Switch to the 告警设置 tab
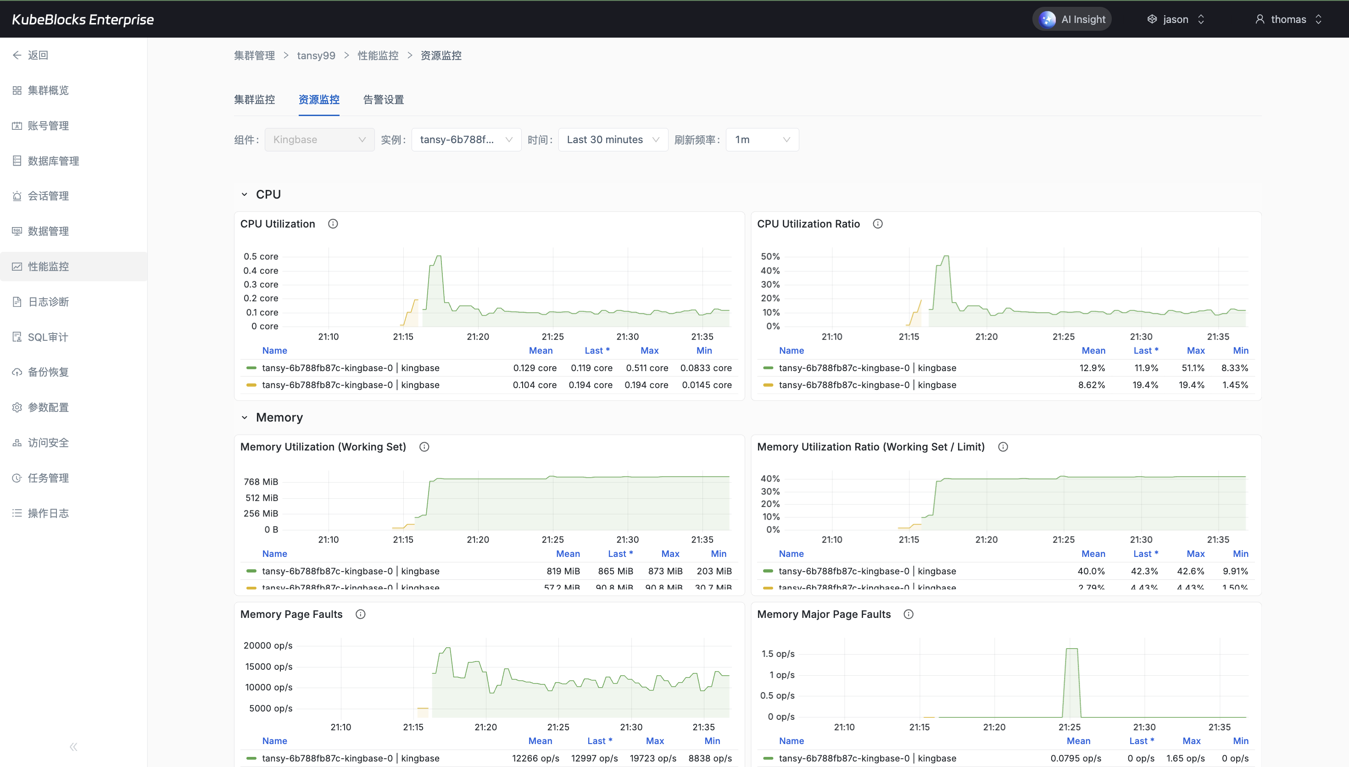Screen dimensions: 1349x767 (x=384, y=100)
